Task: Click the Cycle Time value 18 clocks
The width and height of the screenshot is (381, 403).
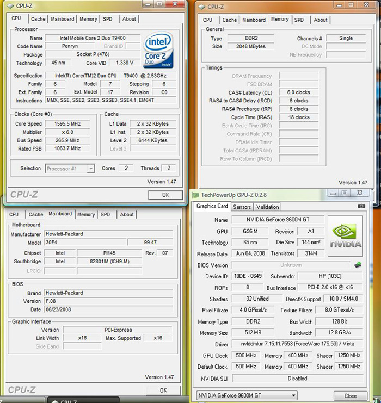Action: click(x=299, y=117)
